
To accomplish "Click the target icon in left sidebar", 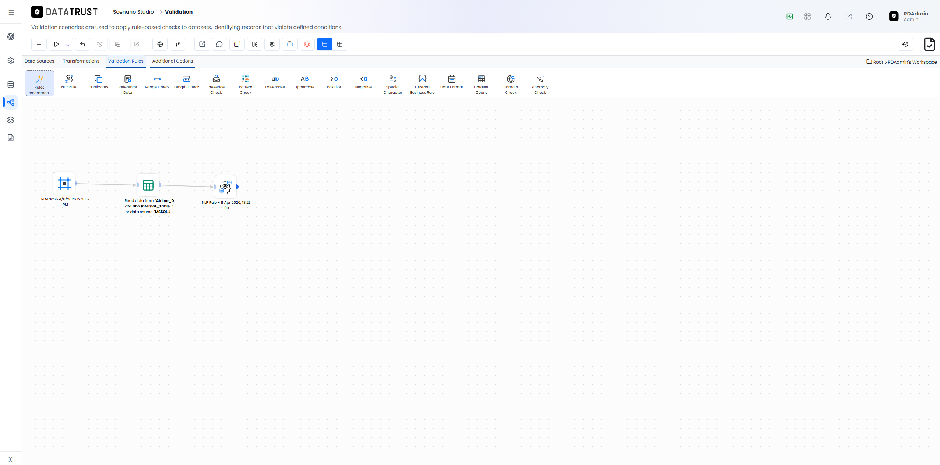I will (11, 37).
